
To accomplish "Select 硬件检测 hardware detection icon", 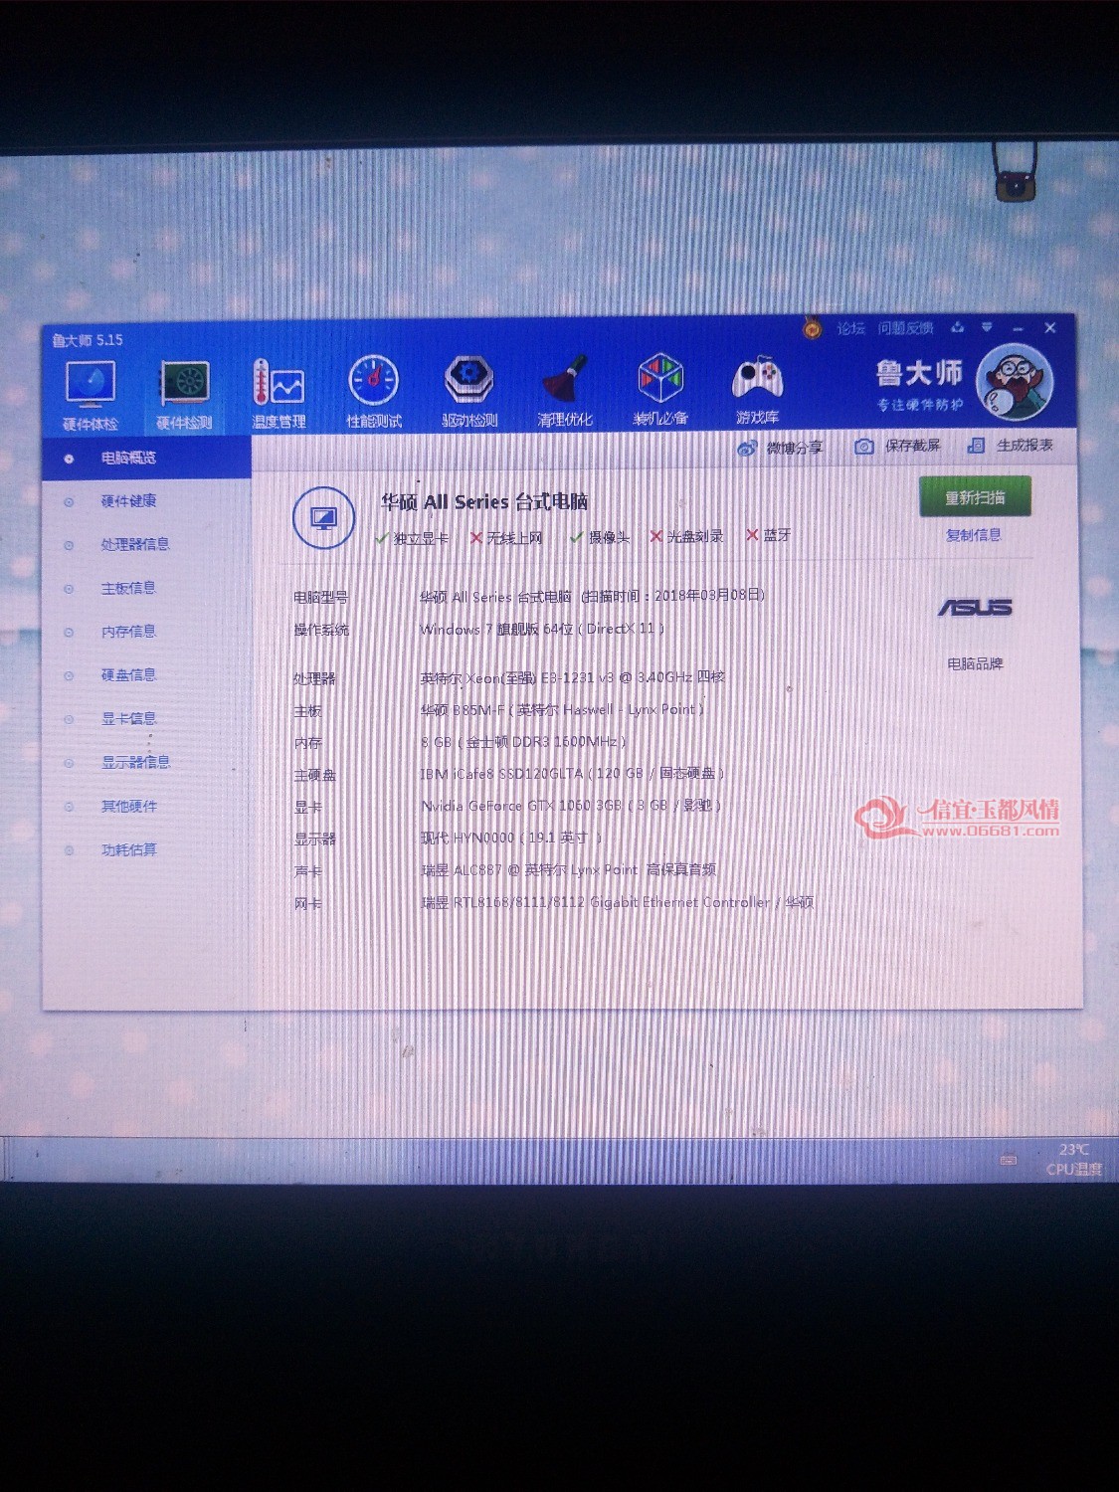I will [185, 395].
